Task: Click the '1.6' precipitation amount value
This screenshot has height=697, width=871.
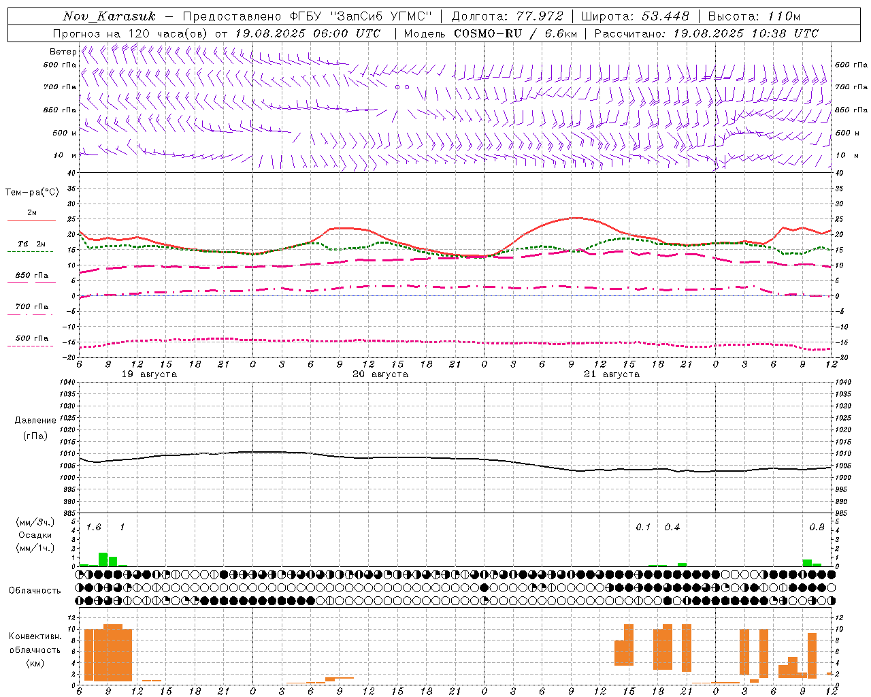Action: (x=93, y=528)
